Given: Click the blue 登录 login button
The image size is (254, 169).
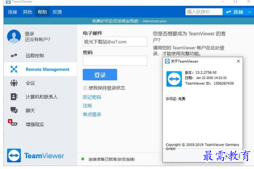Looking at the screenshot, I should point(100,75).
